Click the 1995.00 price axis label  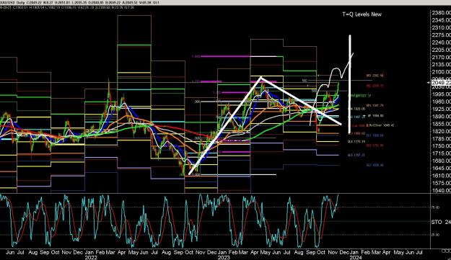(441, 94)
